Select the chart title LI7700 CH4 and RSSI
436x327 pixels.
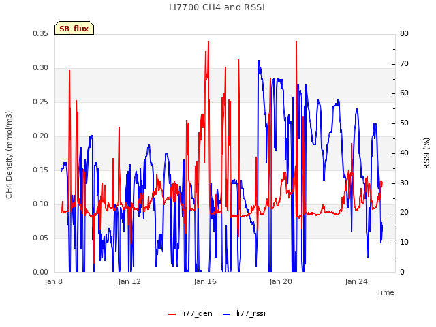(217, 7)
